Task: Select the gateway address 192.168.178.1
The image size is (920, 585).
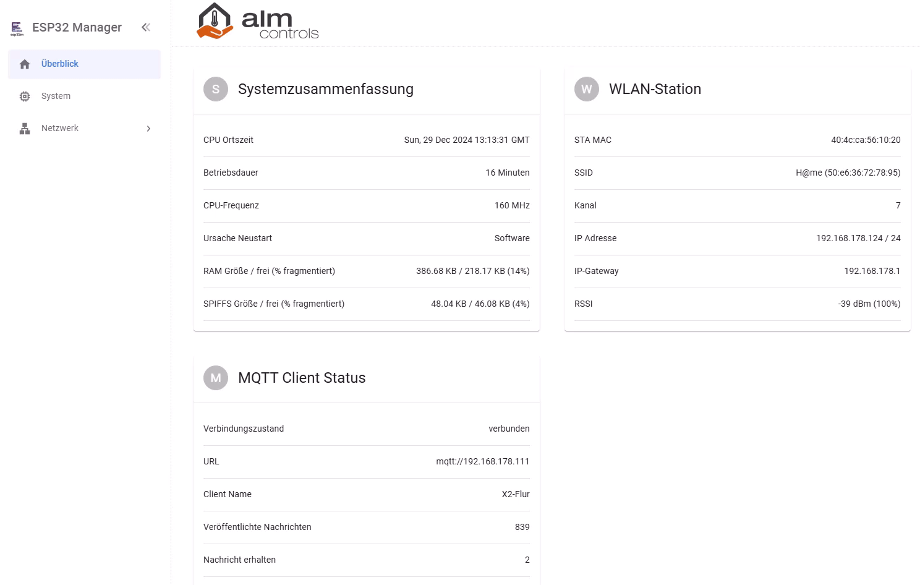Action: (872, 271)
